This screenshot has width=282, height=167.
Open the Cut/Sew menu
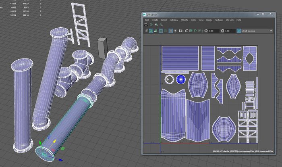click(x=174, y=20)
